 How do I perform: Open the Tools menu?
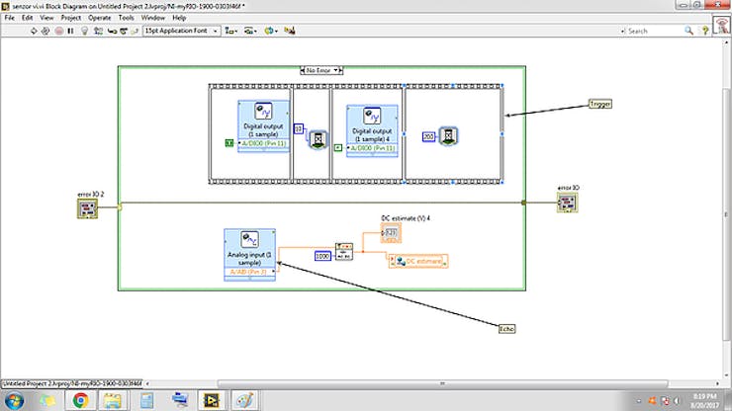pos(126,18)
